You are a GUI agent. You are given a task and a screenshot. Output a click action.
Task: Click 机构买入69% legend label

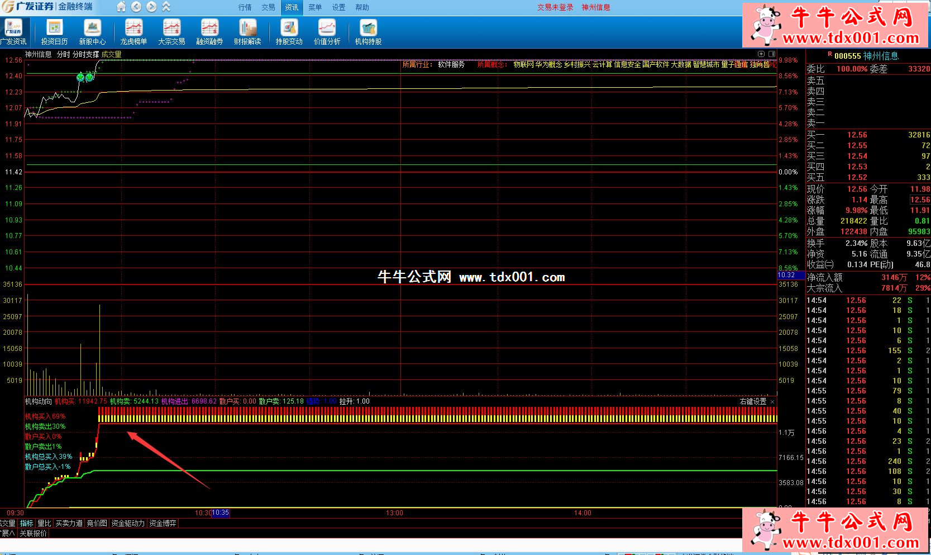tap(45, 416)
